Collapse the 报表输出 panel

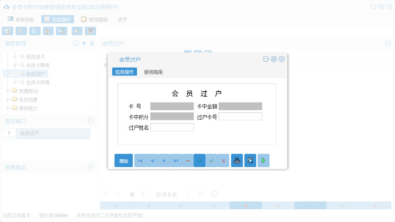[91, 167]
